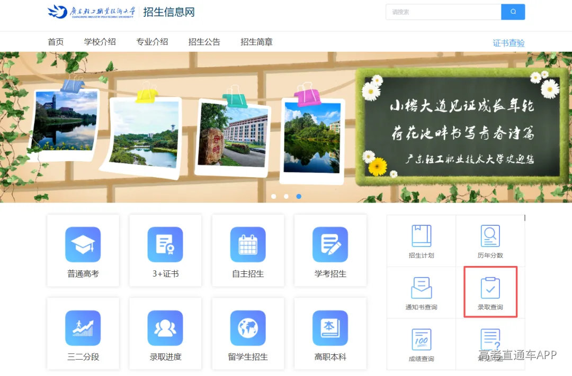
Task: Select the first carousel indicator dot
Action: [274, 196]
